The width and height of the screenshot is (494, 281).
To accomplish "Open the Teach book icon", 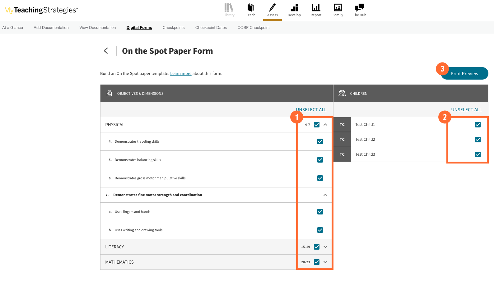I will coord(250,8).
